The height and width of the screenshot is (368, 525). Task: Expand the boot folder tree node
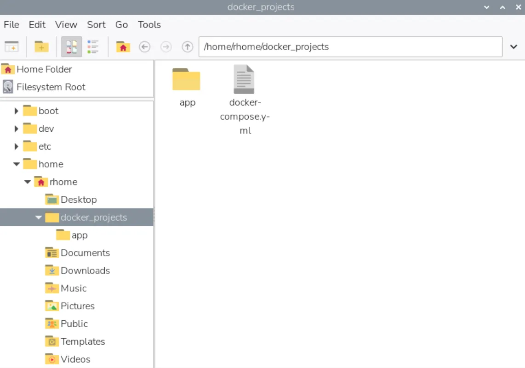pyautogui.click(x=16, y=111)
